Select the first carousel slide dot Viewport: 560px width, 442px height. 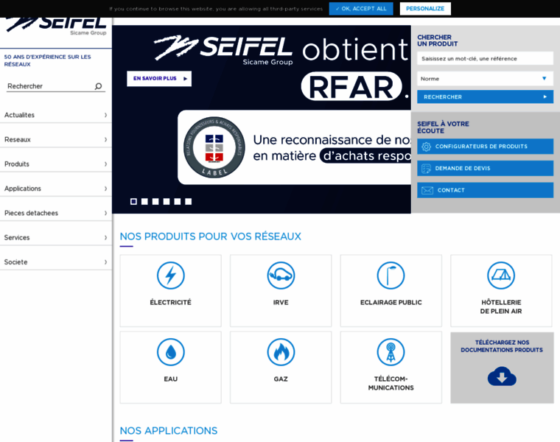(x=133, y=201)
